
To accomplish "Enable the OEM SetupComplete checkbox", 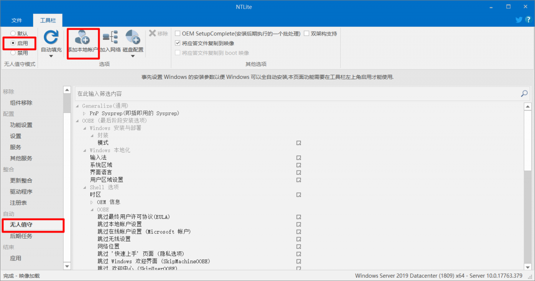I will (x=178, y=33).
